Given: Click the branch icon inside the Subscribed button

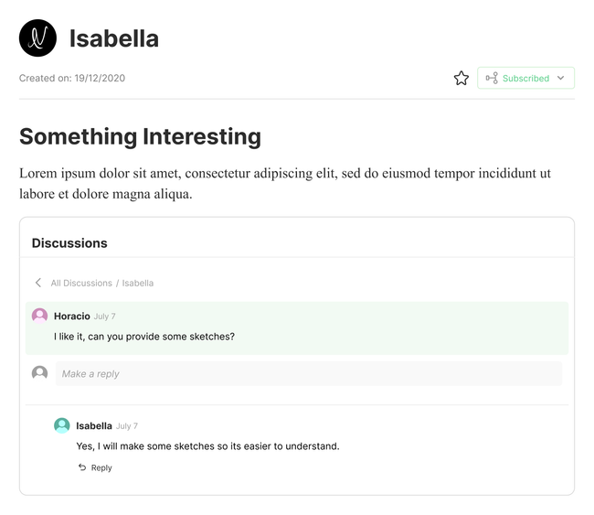Looking at the screenshot, I should tap(492, 79).
